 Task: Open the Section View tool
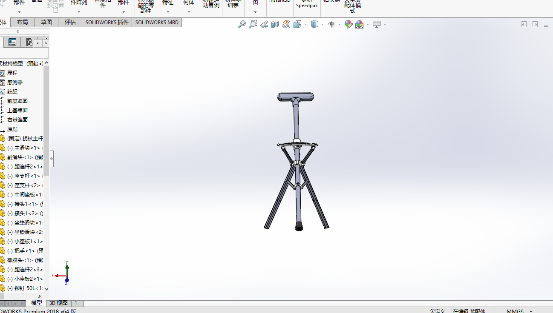[275, 24]
